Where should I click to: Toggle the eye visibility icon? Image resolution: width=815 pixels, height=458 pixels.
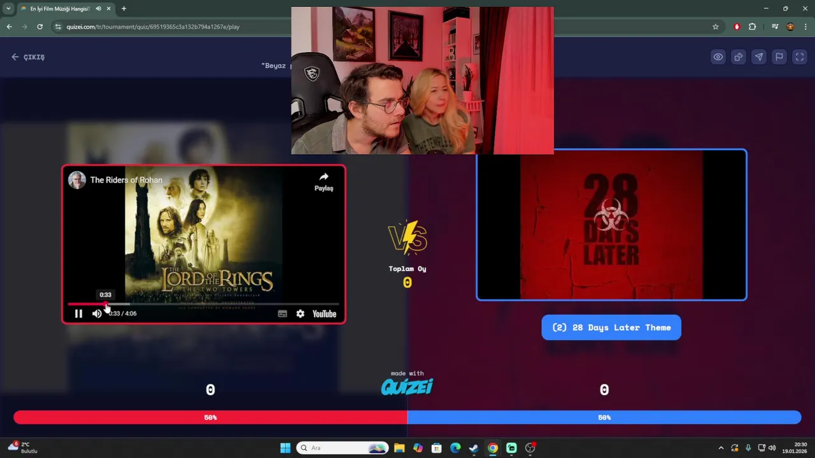pyautogui.click(x=718, y=57)
